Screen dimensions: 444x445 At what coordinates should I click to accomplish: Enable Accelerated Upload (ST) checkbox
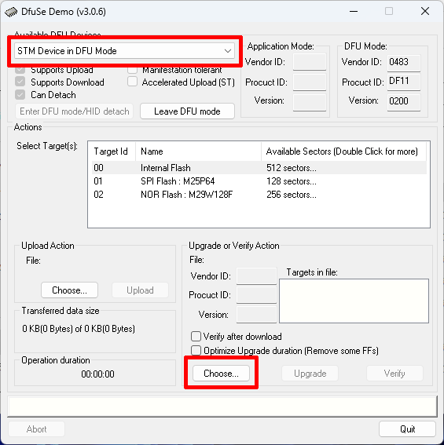pyautogui.click(x=133, y=82)
